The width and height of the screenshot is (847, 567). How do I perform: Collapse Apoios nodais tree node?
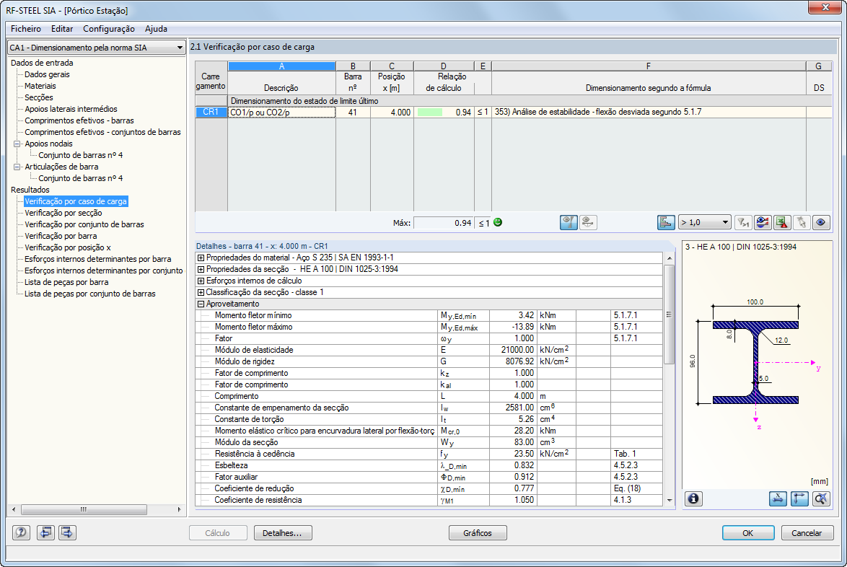(x=17, y=144)
